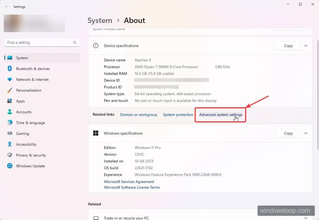Select the 64-bit operating system text
Viewport: 319px width, 220px height.
pos(173,94)
